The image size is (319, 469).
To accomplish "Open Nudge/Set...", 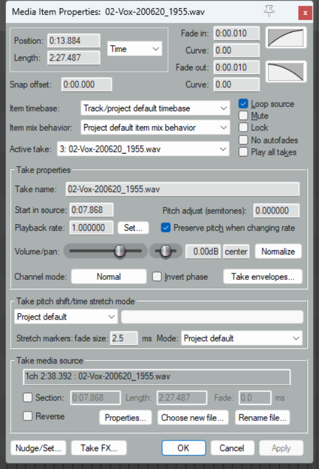I will pyautogui.click(x=39, y=448).
